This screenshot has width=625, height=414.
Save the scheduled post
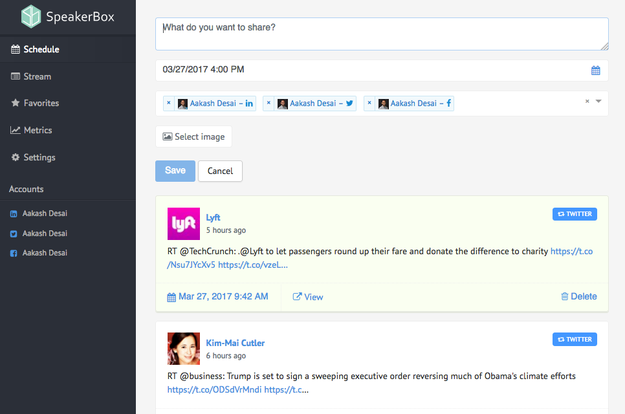coord(175,171)
